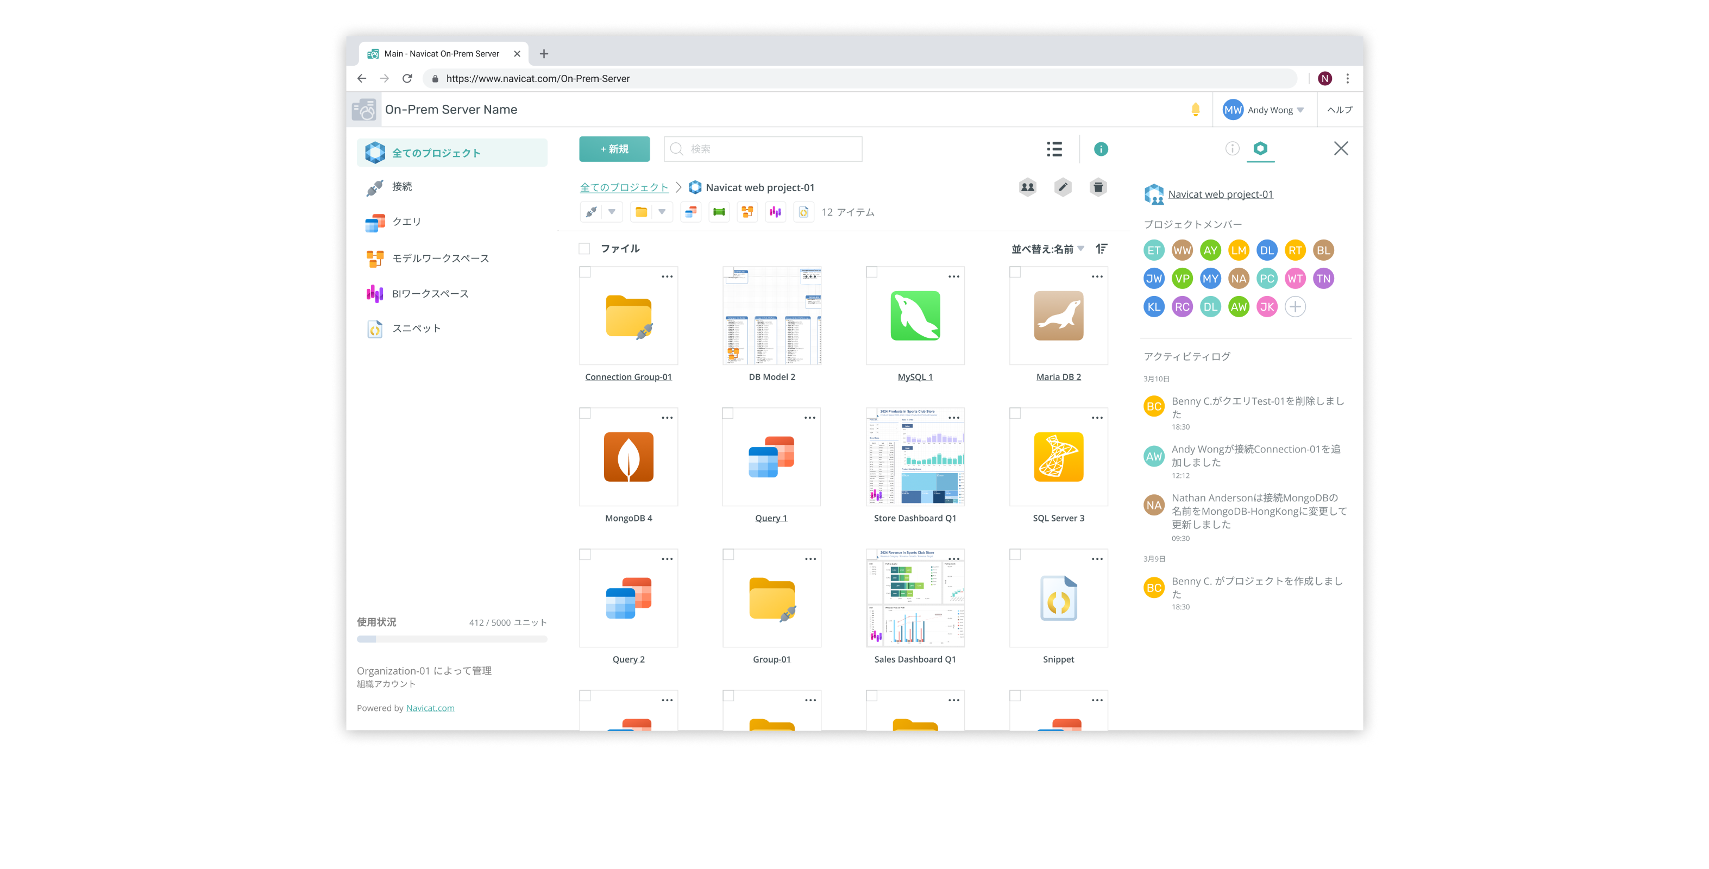Image resolution: width=1709 pixels, height=869 pixels.
Task: Click the pencil edit project icon
Action: click(1063, 187)
